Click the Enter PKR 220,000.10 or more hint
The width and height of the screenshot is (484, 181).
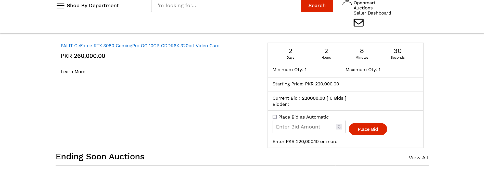(x=305, y=141)
